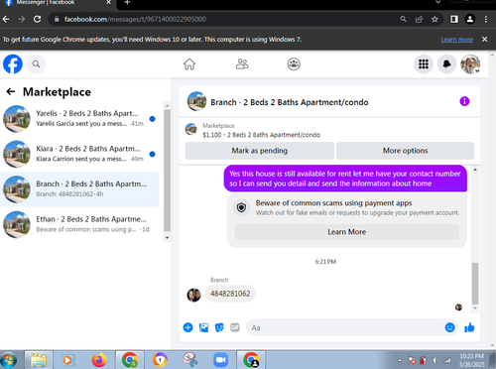Screen dimensions: 496x369
Task: Open the Chrome profile icon
Action: (470, 19)
